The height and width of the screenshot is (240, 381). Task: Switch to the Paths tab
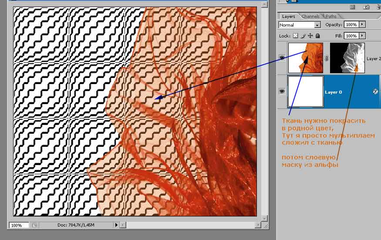click(x=331, y=16)
